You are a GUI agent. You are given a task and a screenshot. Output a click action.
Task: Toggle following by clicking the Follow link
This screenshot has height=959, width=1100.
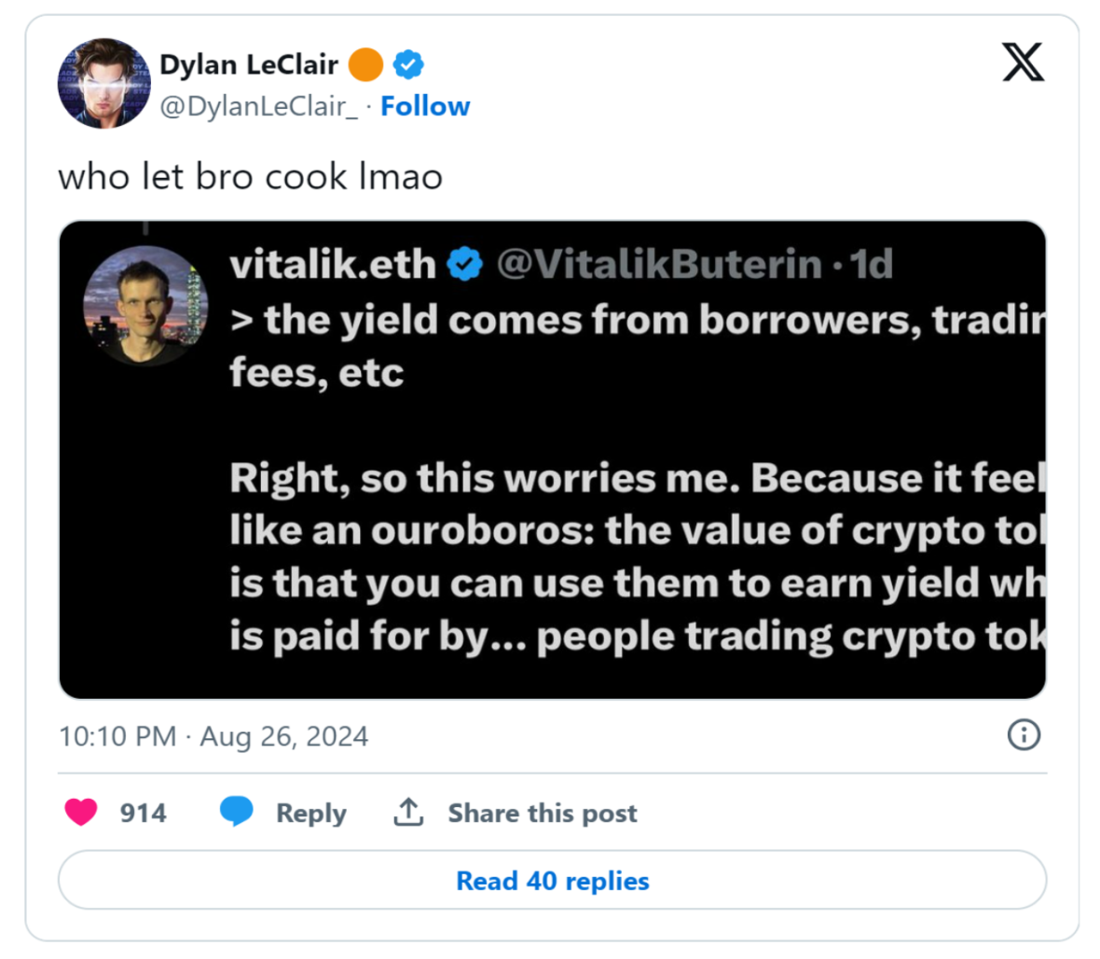click(425, 105)
